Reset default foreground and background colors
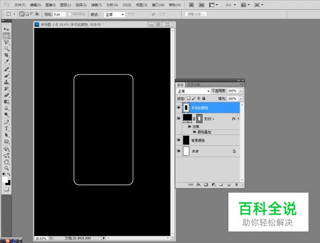The image size is (320, 243). point(4,174)
